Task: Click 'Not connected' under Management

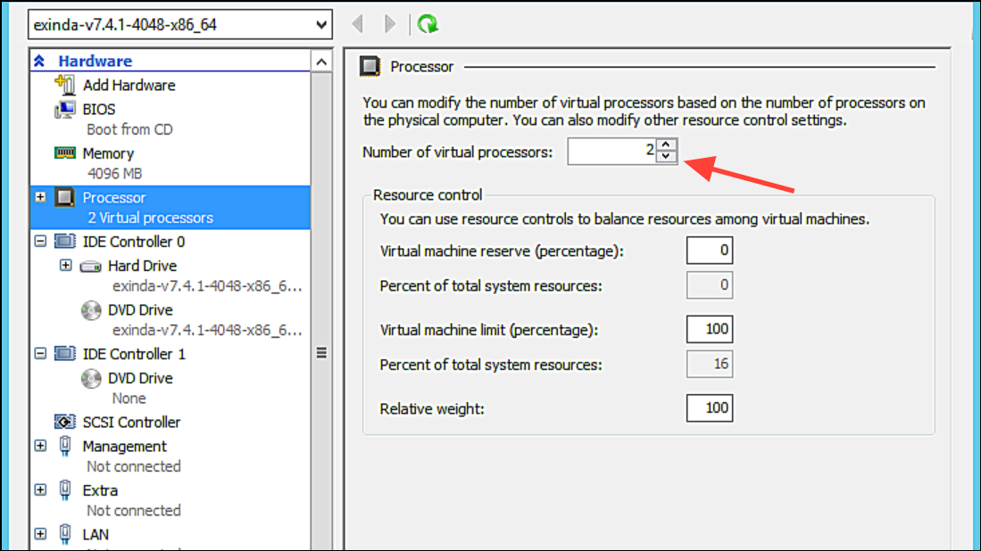Action: [x=133, y=466]
